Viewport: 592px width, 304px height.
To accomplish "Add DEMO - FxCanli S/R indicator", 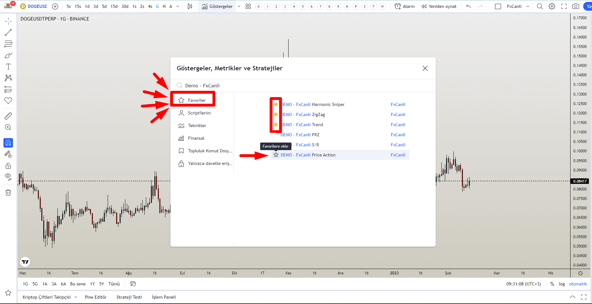I will 340,145.
